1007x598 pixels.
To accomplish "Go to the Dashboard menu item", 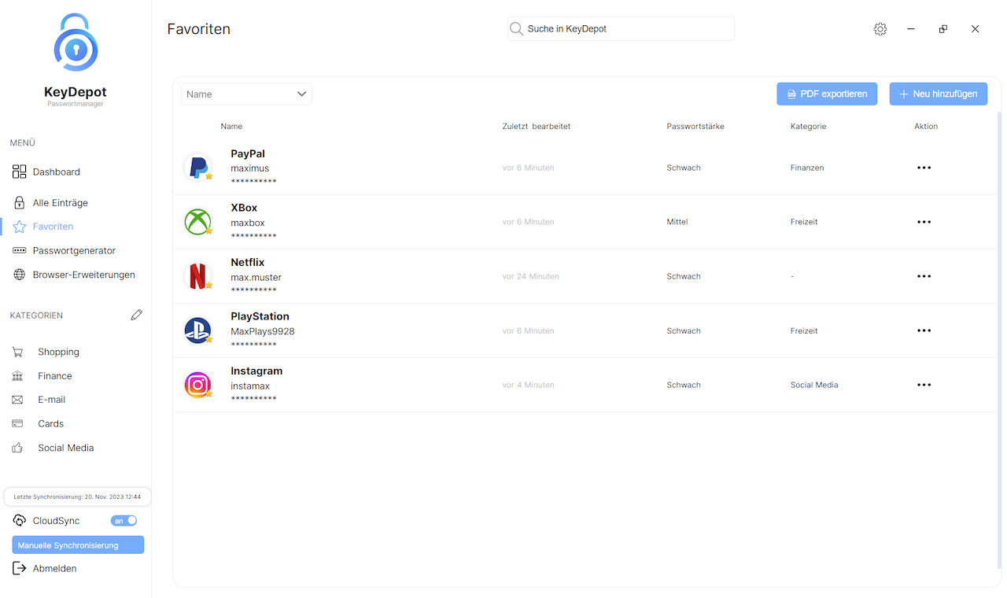I will pos(56,172).
